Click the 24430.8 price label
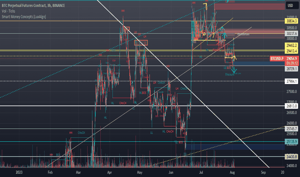Image resolution: width=300 pixels, height=177 pixels. [292, 157]
